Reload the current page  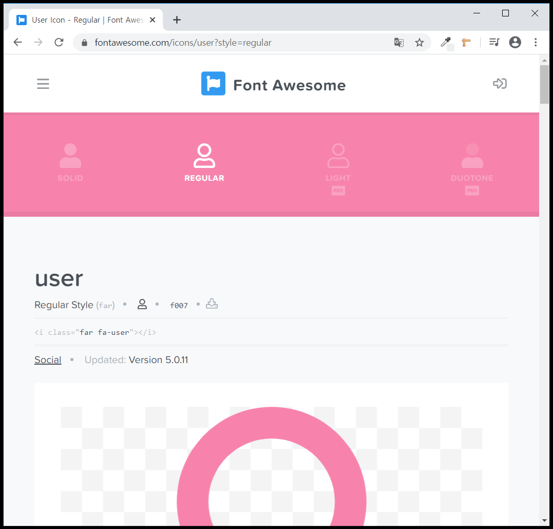[59, 42]
